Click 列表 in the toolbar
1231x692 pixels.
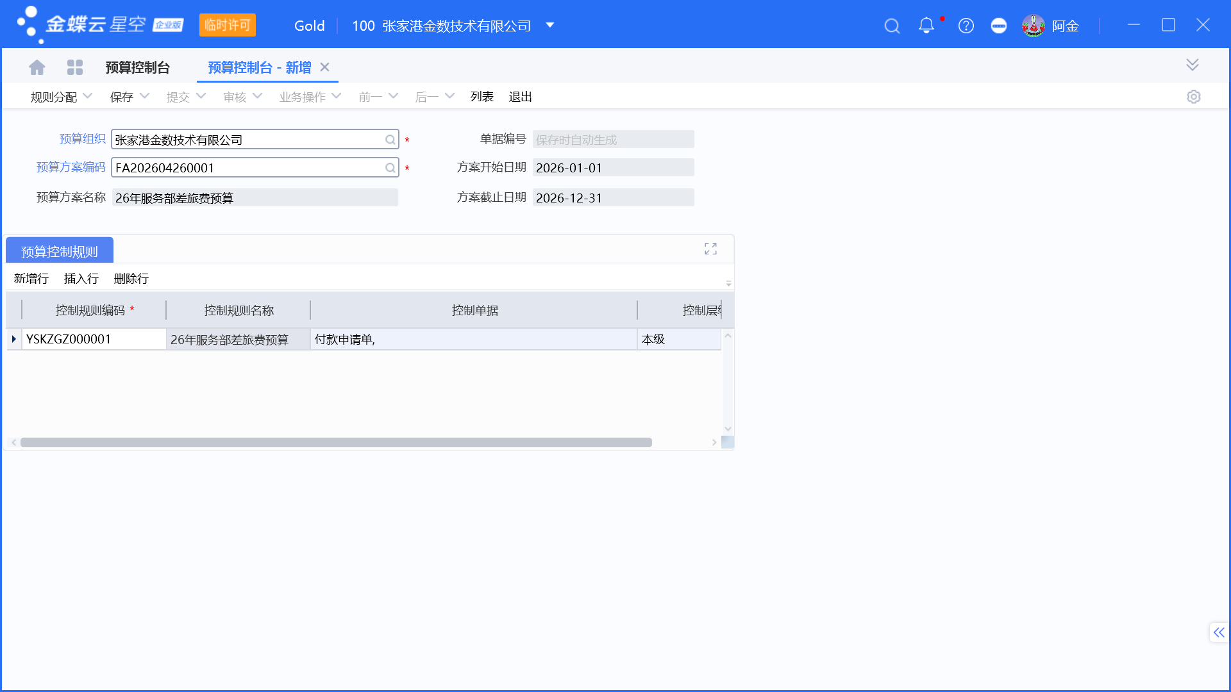482,97
